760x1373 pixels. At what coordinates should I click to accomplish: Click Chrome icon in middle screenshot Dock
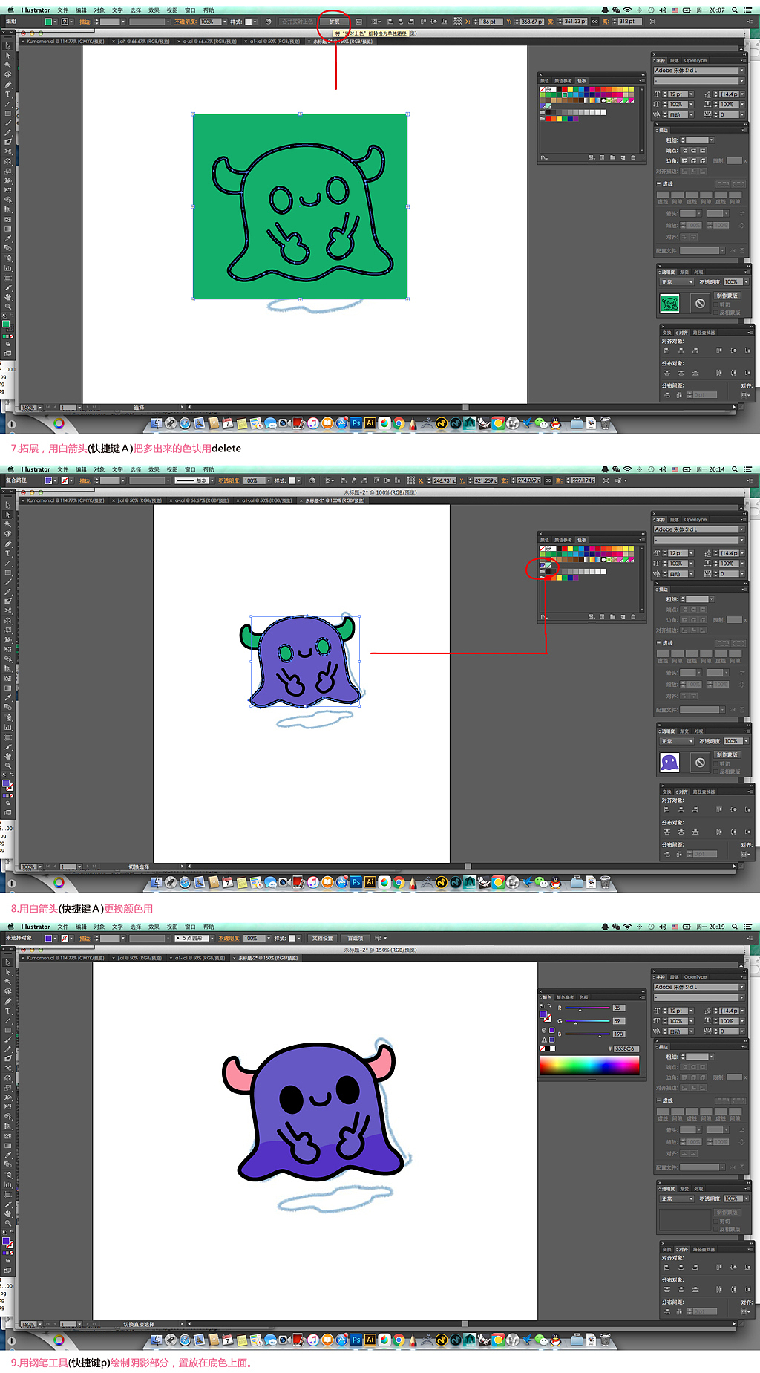point(399,882)
